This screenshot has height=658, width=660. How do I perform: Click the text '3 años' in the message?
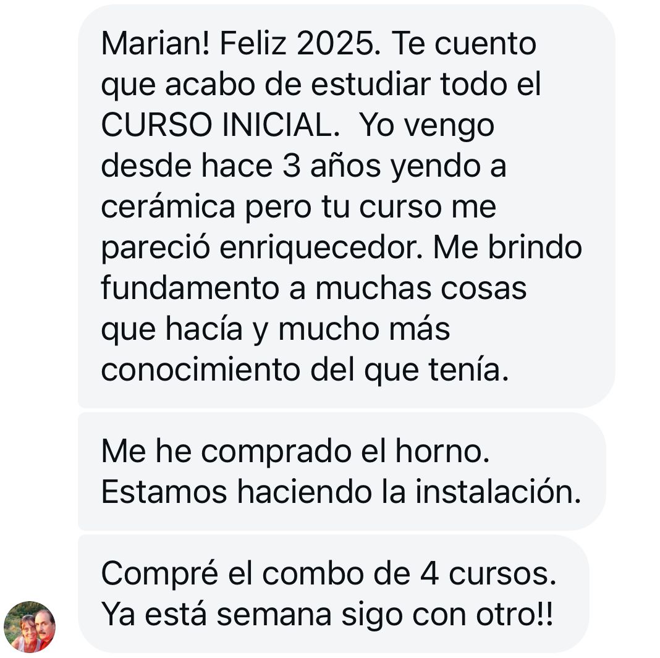pyautogui.click(x=331, y=166)
